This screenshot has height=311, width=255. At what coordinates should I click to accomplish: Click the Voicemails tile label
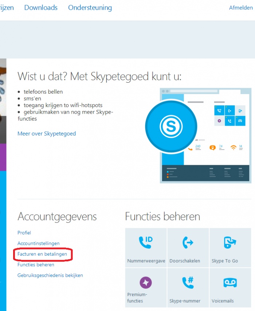pyautogui.click(x=223, y=301)
